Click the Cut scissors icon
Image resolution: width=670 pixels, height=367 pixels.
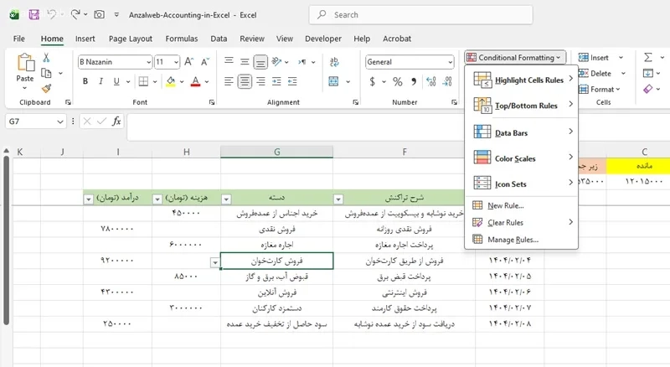pyautogui.click(x=46, y=58)
